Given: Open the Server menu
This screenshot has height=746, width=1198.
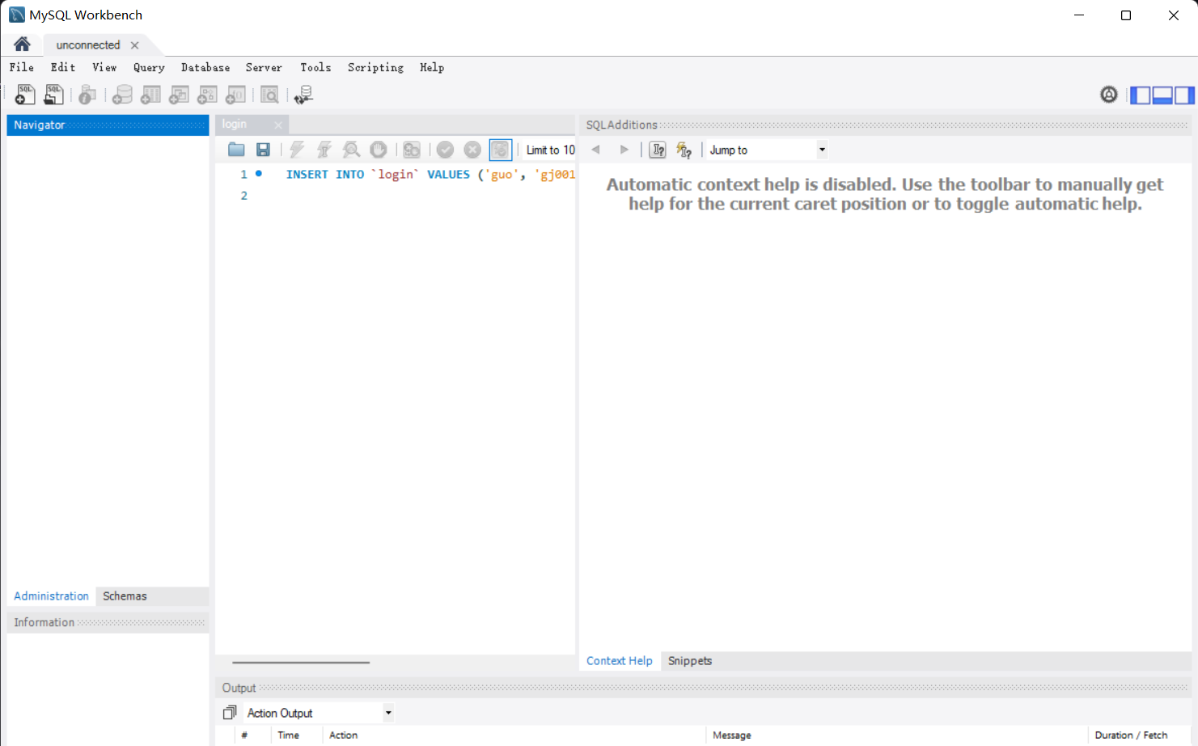Looking at the screenshot, I should tap(264, 67).
